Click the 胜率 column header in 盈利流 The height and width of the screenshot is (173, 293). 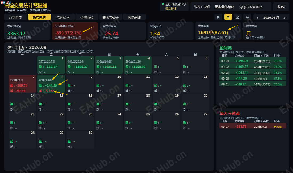tap(277, 56)
